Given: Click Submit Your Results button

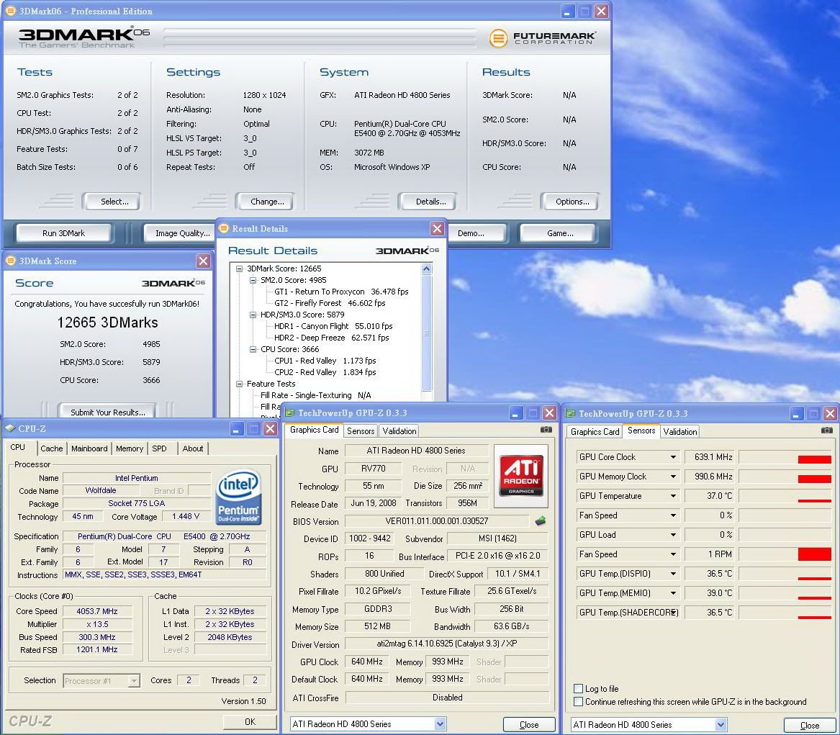Looking at the screenshot, I should click(x=108, y=411).
